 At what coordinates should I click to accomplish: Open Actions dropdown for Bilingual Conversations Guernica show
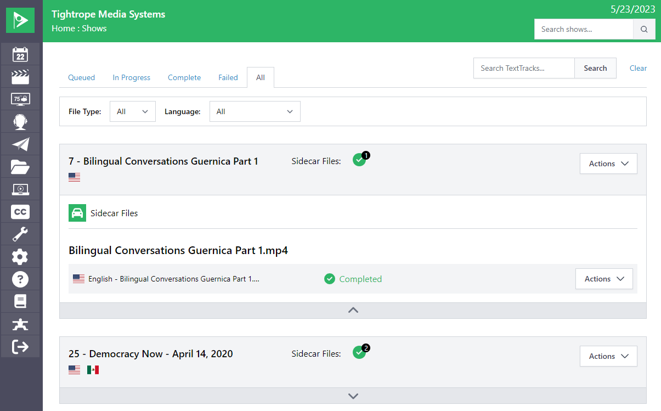click(x=608, y=164)
